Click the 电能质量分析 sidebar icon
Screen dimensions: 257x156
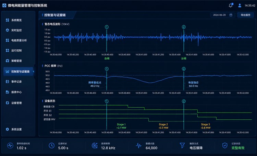(8, 40)
